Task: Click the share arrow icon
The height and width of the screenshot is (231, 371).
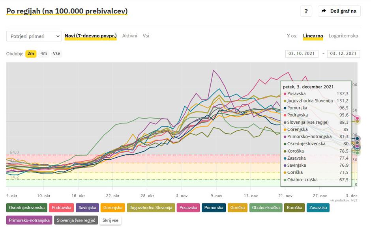Action: (324, 11)
